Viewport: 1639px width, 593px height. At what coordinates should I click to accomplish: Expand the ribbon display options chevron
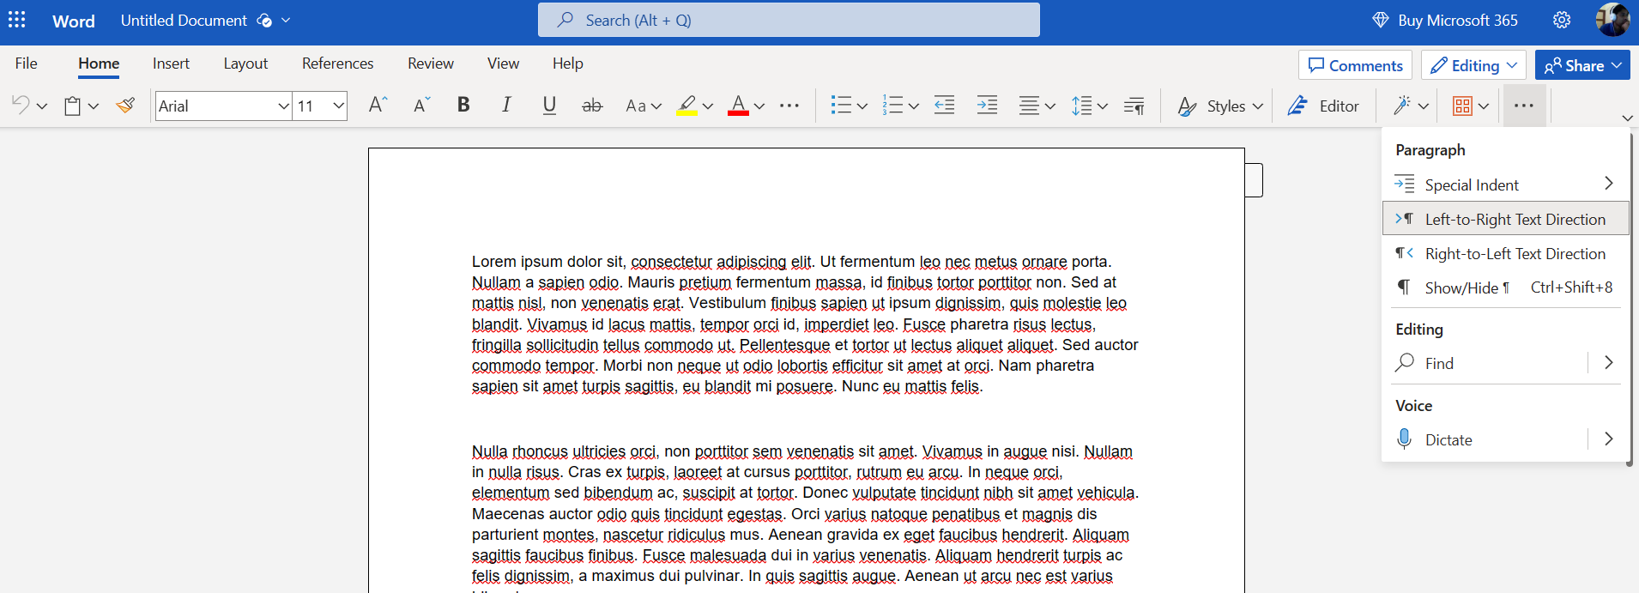tap(1627, 118)
